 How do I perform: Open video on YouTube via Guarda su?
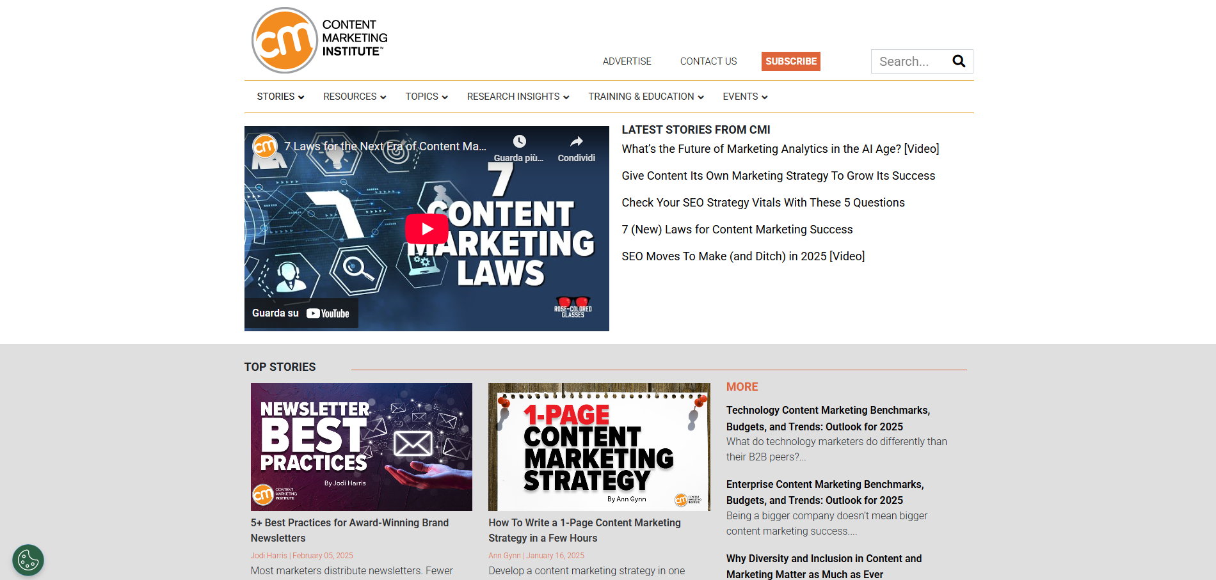301,313
